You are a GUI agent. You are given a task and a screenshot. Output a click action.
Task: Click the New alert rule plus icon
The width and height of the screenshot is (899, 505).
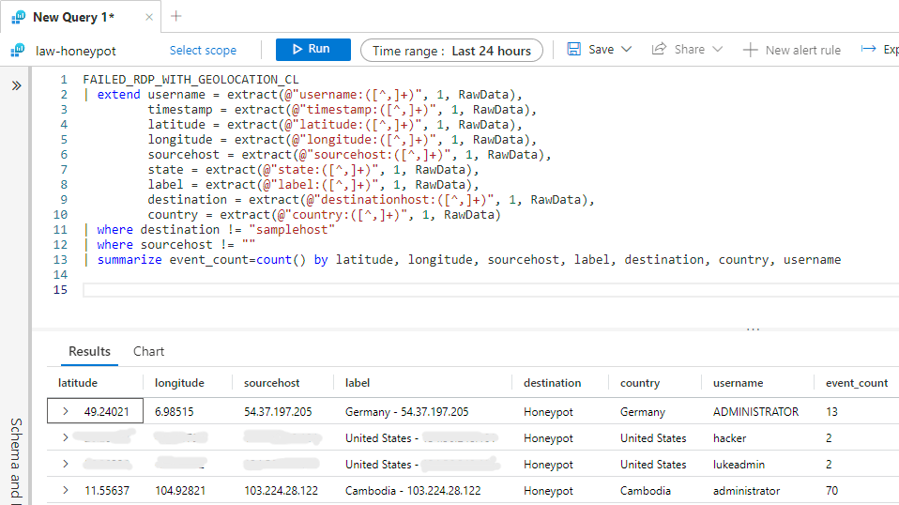point(750,50)
